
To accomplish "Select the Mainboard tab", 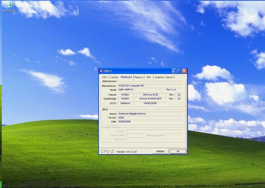I will coord(126,77).
